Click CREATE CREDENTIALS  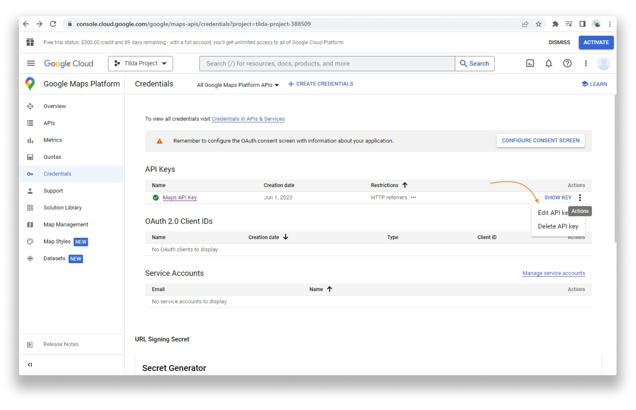(321, 84)
